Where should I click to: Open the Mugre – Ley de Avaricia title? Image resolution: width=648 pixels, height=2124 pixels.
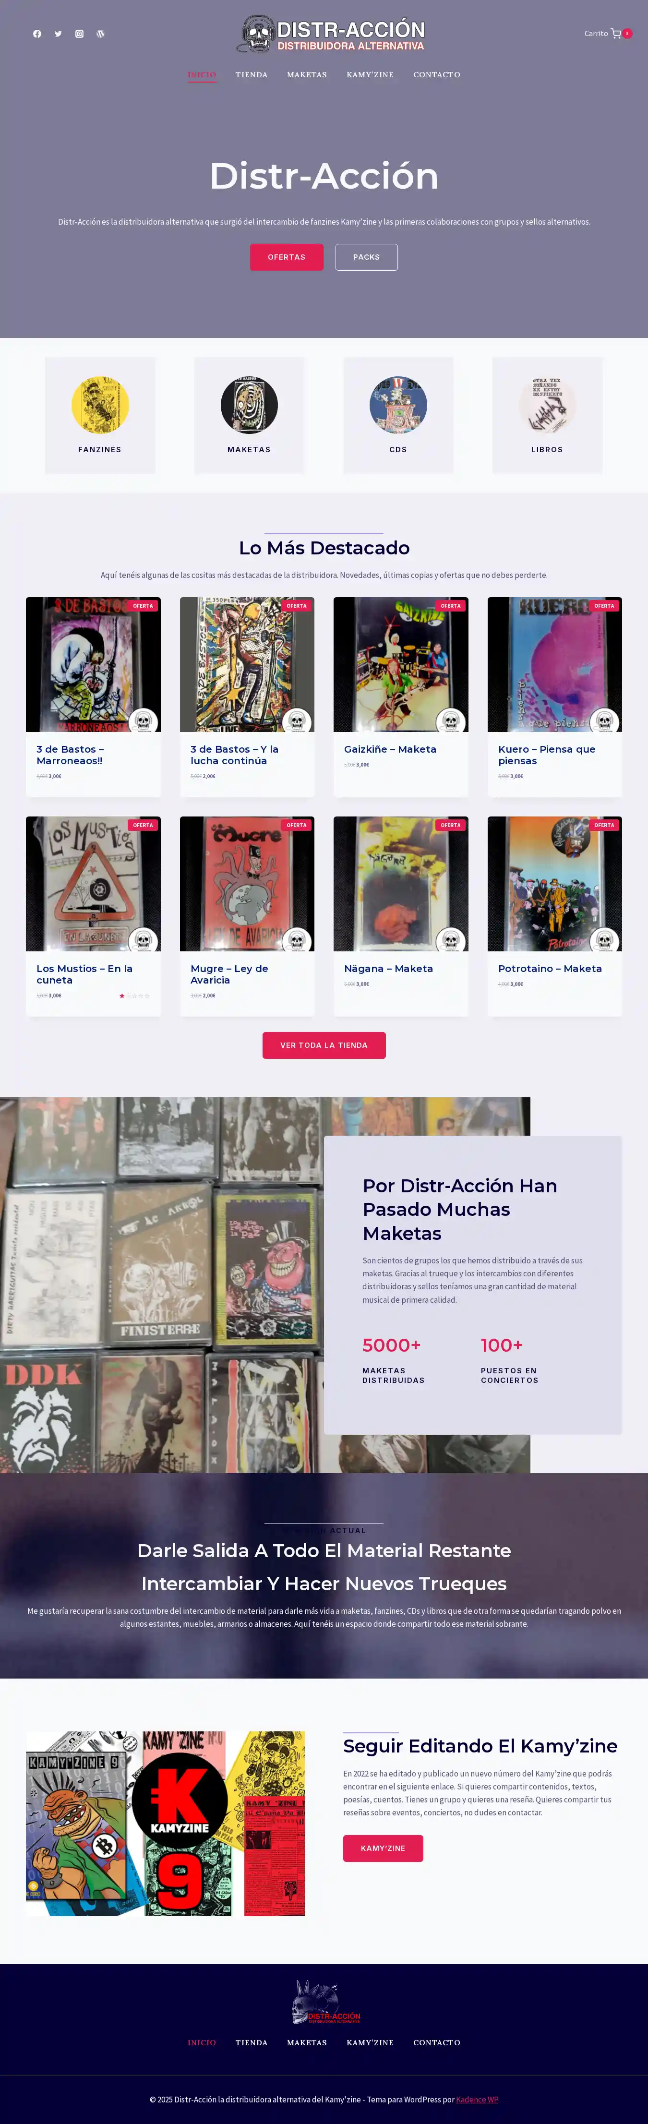[x=229, y=974]
